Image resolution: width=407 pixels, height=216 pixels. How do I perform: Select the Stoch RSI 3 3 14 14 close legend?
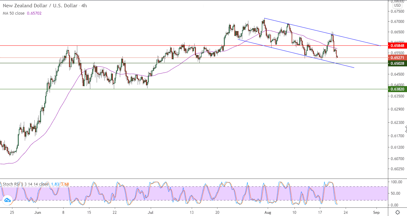[x=25, y=184]
